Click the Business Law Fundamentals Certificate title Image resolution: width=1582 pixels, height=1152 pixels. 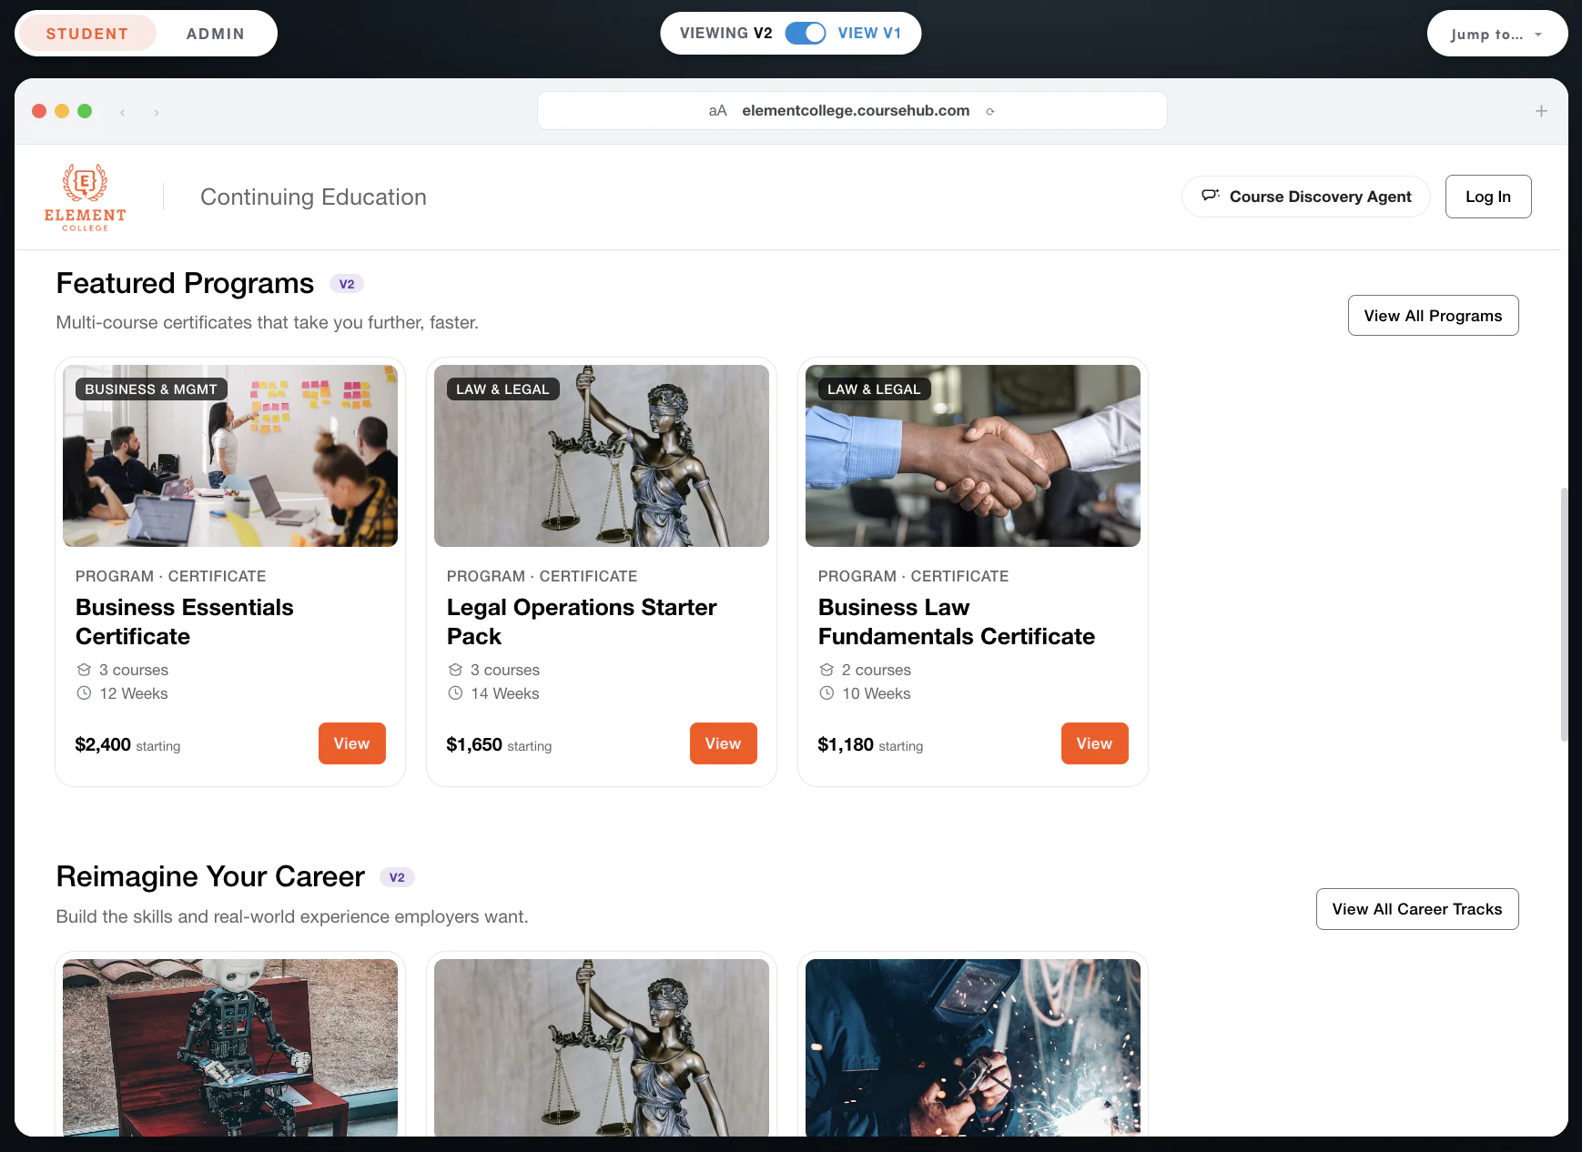point(957,621)
